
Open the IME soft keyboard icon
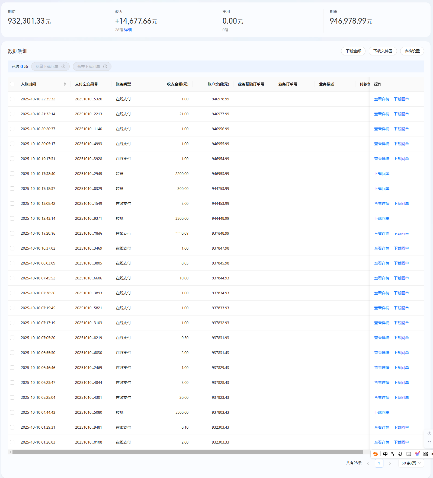pyautogui.click(x=409, y=454)
